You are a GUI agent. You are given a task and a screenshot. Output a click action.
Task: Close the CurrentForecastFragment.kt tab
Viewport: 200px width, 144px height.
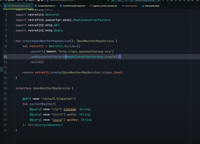(x=87, y=6)
